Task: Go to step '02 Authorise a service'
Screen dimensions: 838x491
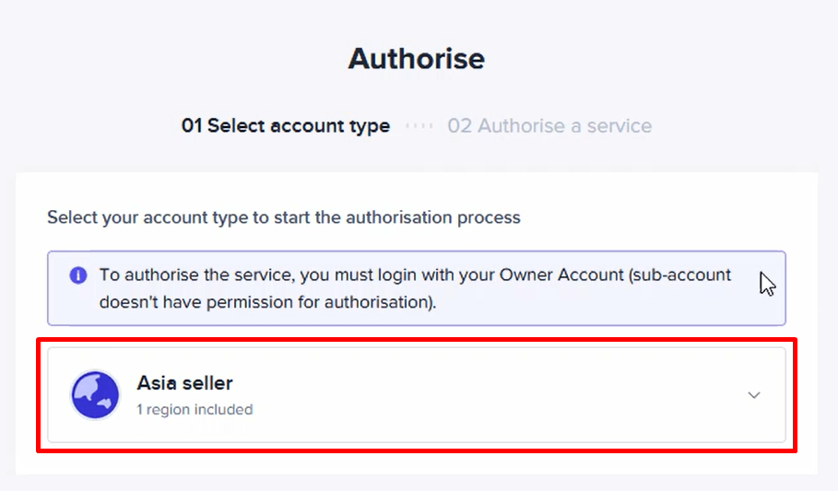Action: pos(549,126)
